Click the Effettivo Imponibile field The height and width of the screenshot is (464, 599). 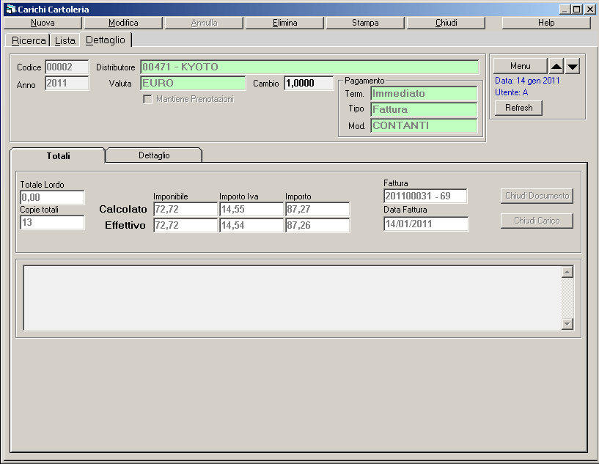pos(185,225)
